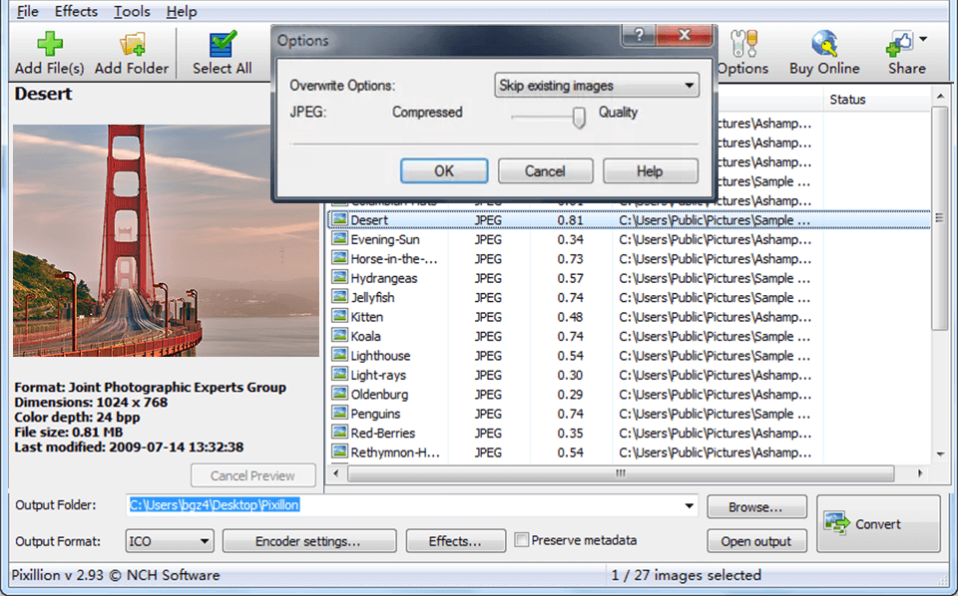Click the Browse button for output folder
The height and width of the screenshot is (596, 958).
(756, 506)
